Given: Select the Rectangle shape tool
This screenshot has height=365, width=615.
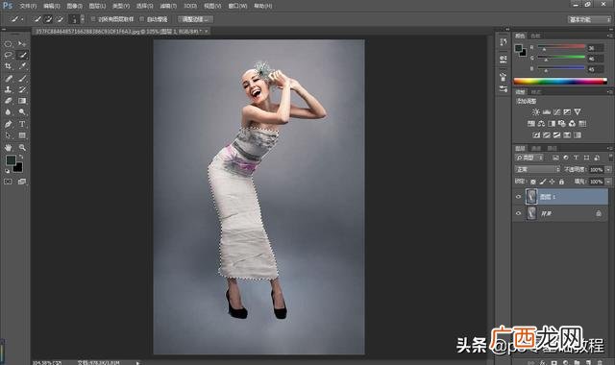Looking at the screenshot, I should point(22,135).
